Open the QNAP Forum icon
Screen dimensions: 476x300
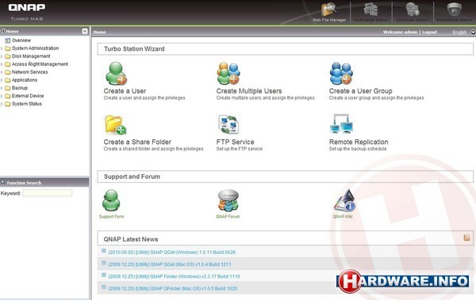click(x=228, y=200)
